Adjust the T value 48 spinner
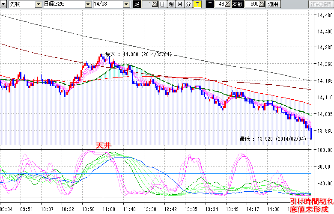 coord(228,4)
